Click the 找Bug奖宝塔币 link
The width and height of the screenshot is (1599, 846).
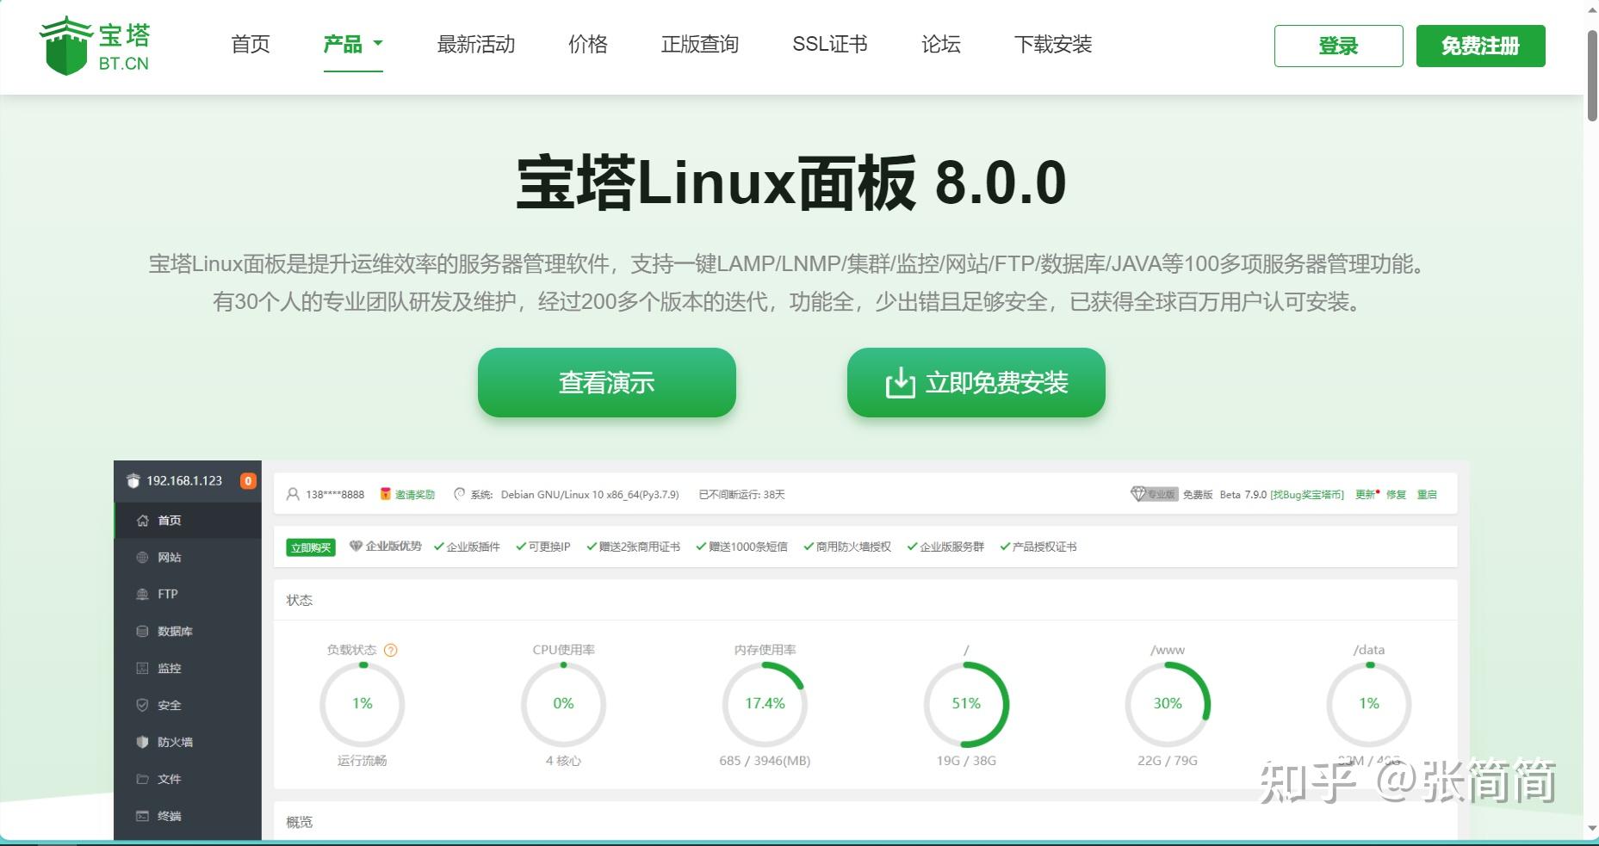tap(1307, 495)
